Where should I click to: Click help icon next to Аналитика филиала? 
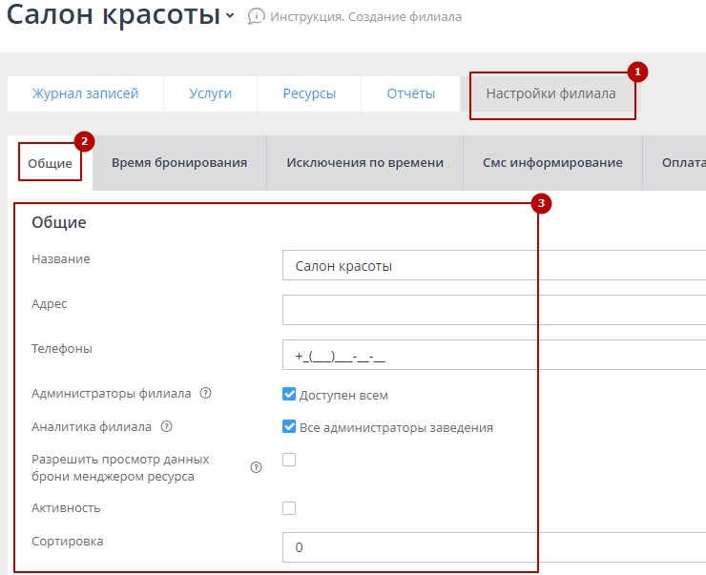167,427
